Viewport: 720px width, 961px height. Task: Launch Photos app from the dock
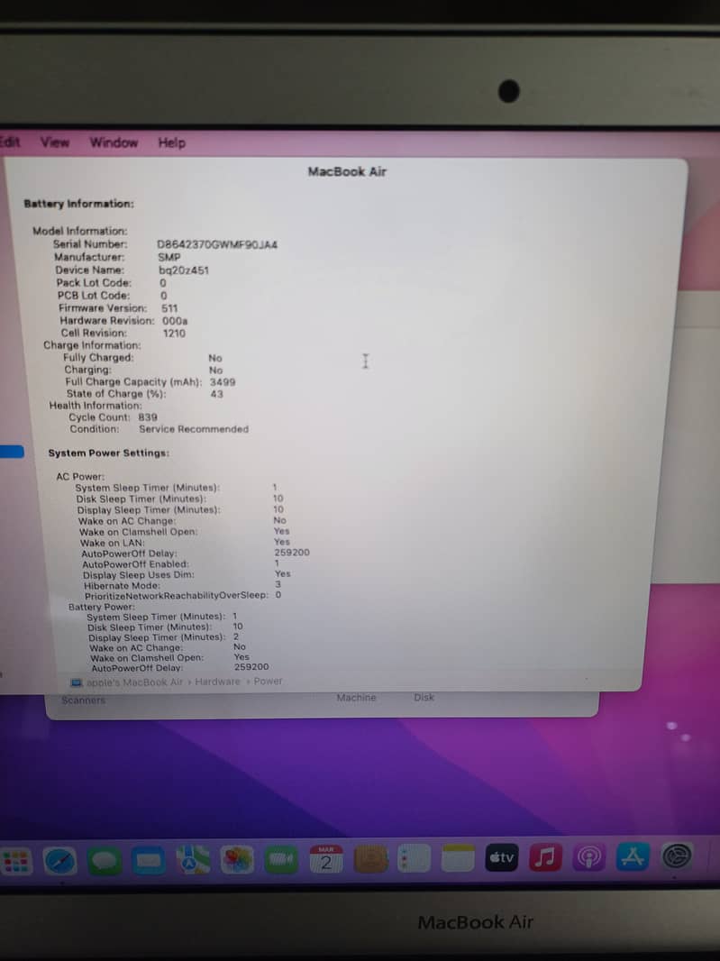[x=238, y=860]
